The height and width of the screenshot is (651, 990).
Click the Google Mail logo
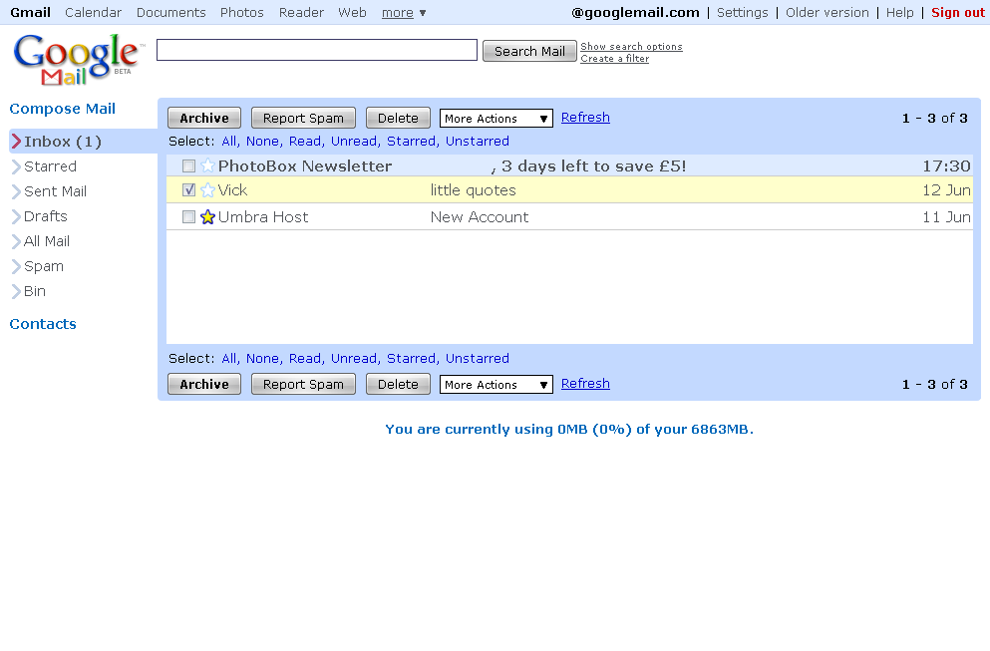click(x=77, y=59)
